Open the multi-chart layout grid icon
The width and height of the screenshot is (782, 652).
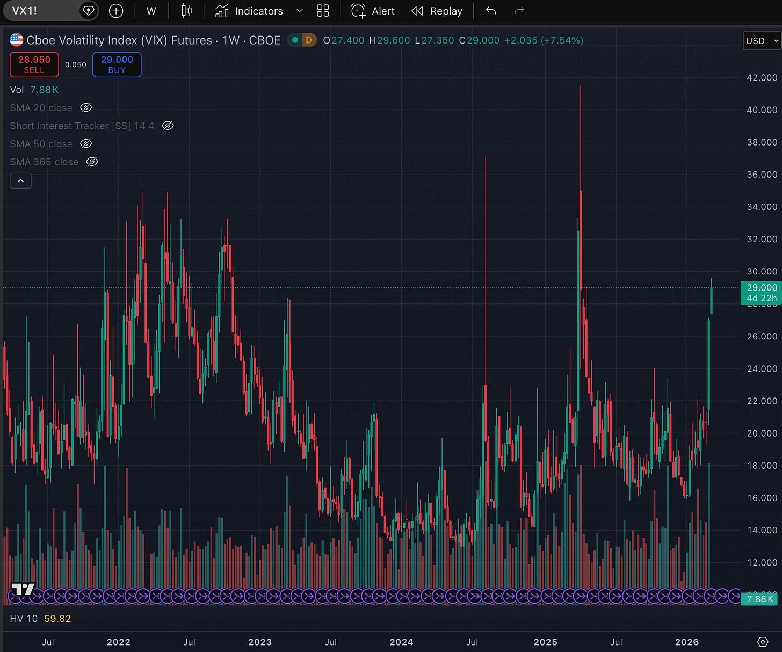click(323, 11)
